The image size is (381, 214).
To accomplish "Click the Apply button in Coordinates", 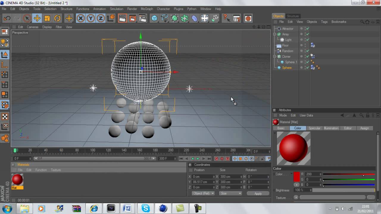I will point(258,193).
